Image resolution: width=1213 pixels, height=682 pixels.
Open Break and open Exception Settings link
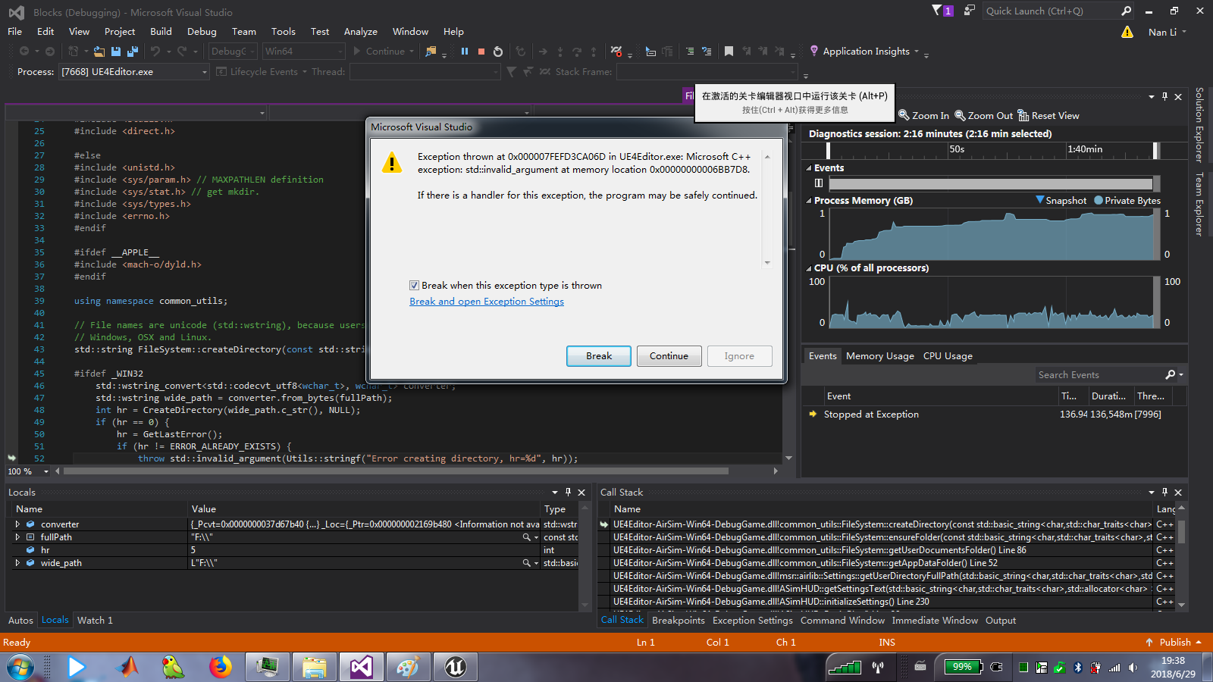(486, 301)
